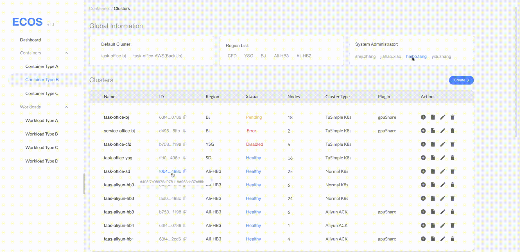The height and width of the screenshot is (252, 520).
Task: Click the plus icon in service-office-bj row
Action: click(423, 130)
